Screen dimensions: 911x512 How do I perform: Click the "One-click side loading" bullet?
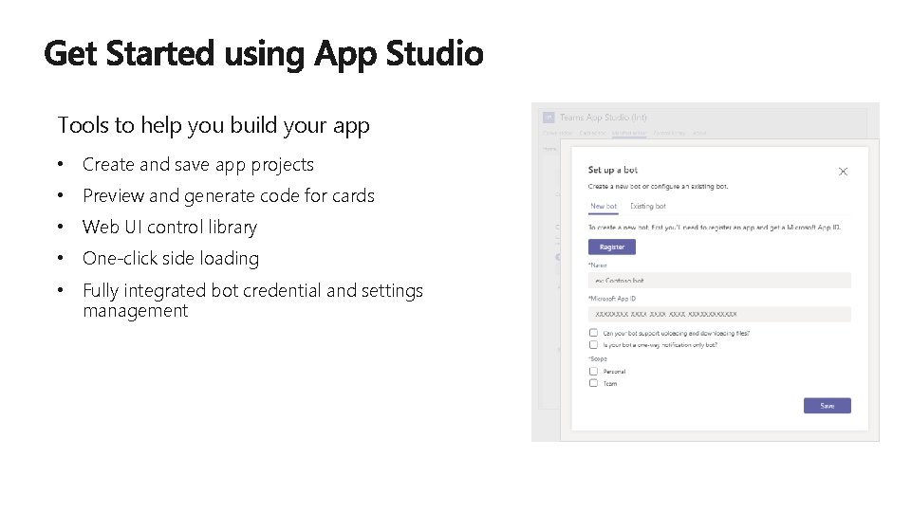pos(171,258)
